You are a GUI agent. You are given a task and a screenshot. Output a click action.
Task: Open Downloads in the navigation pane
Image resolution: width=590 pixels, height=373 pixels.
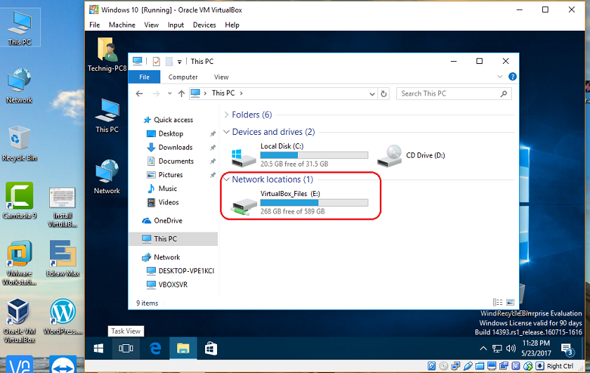176,148
